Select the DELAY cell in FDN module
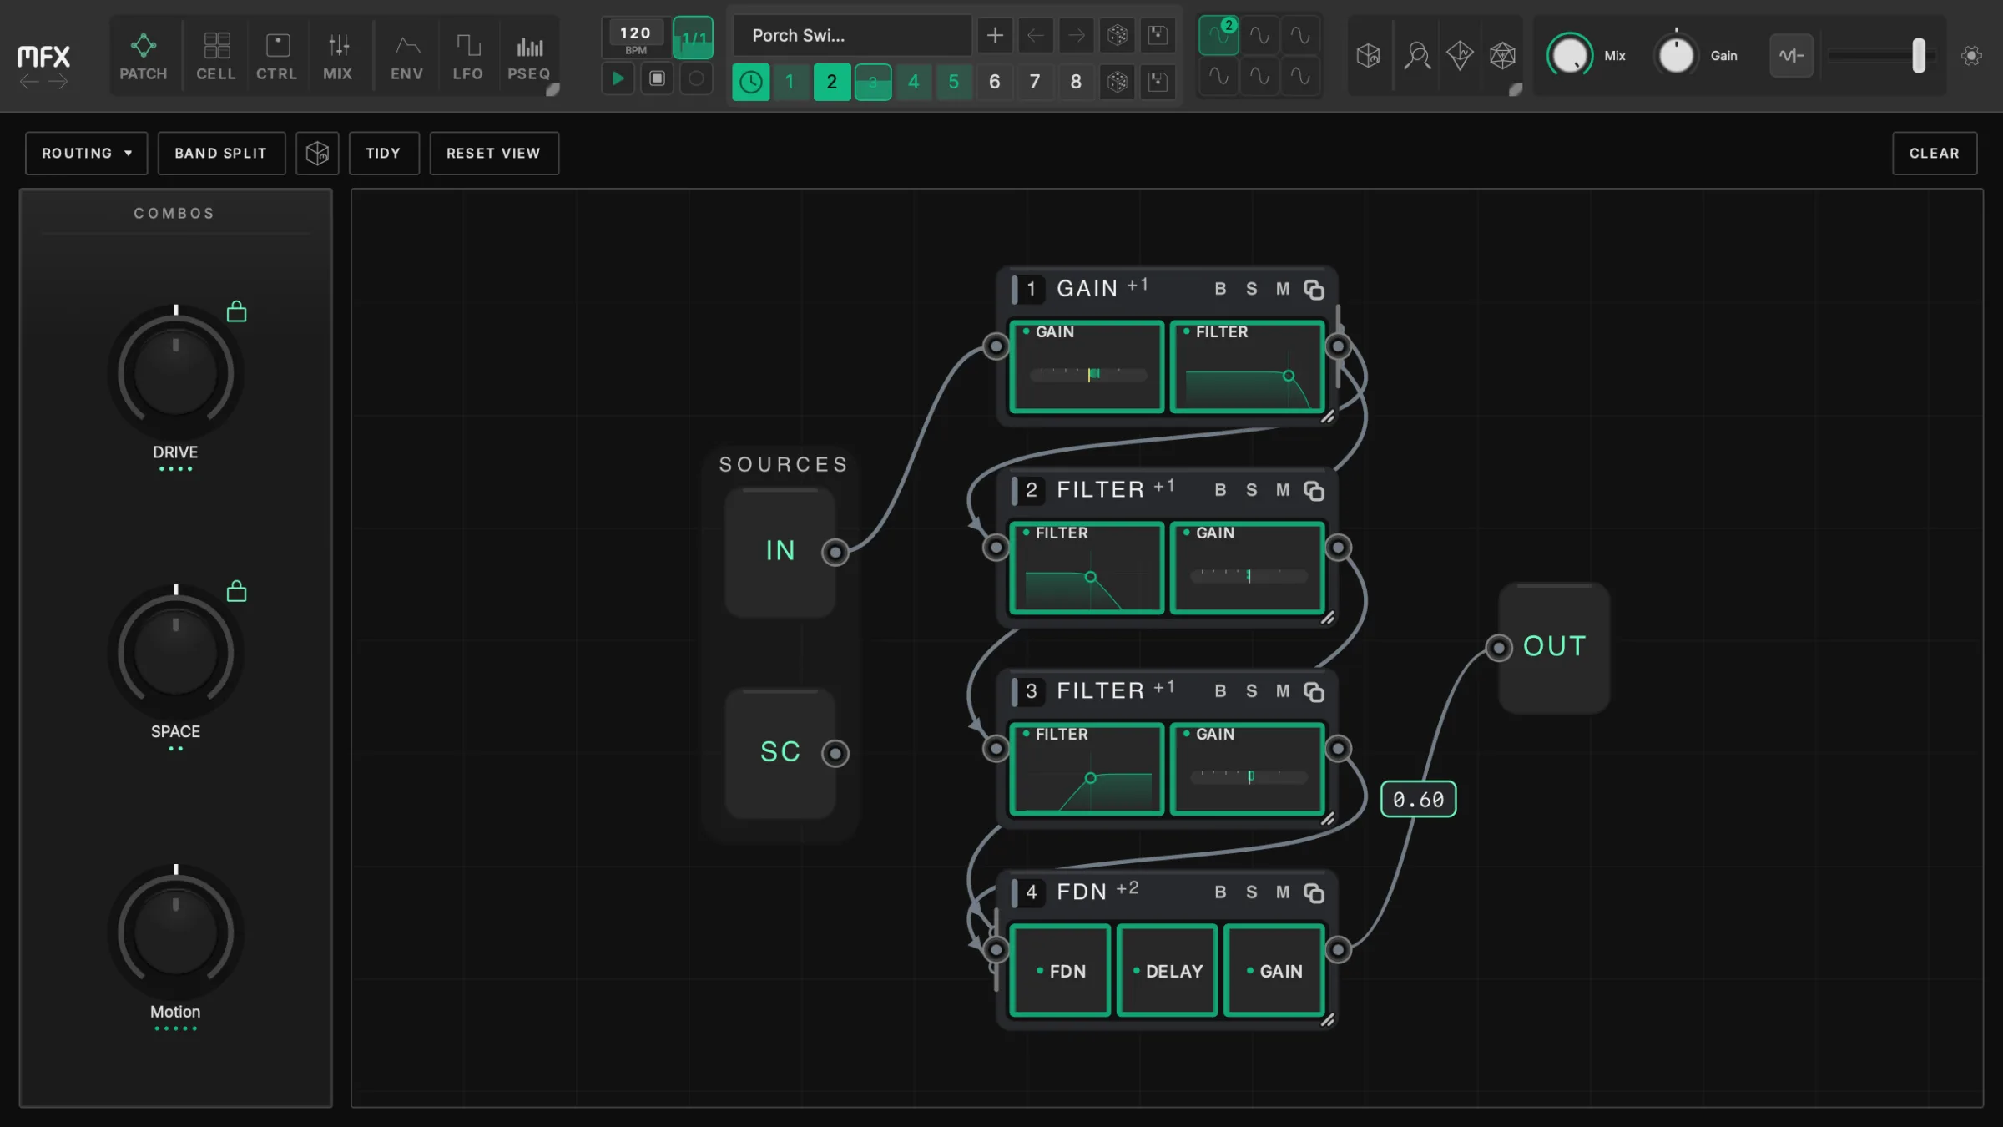 [1167, 971]
